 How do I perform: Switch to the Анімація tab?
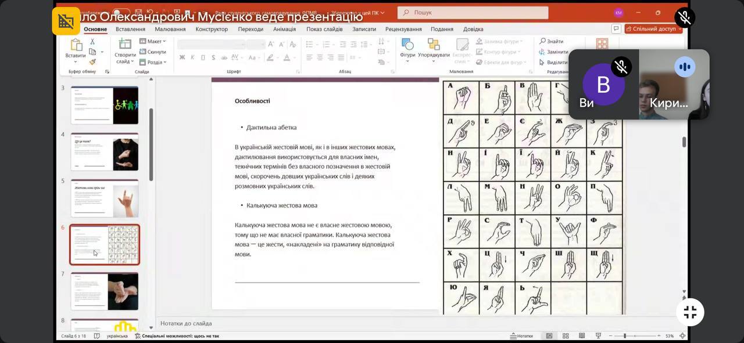284,29
